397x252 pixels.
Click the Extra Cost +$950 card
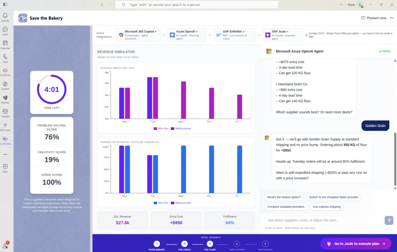click(x=176, y=220)
